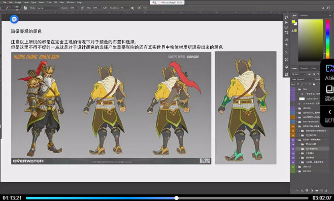Open the File menu
This screenshot has height=201, width=334.
tap(5, 3)
